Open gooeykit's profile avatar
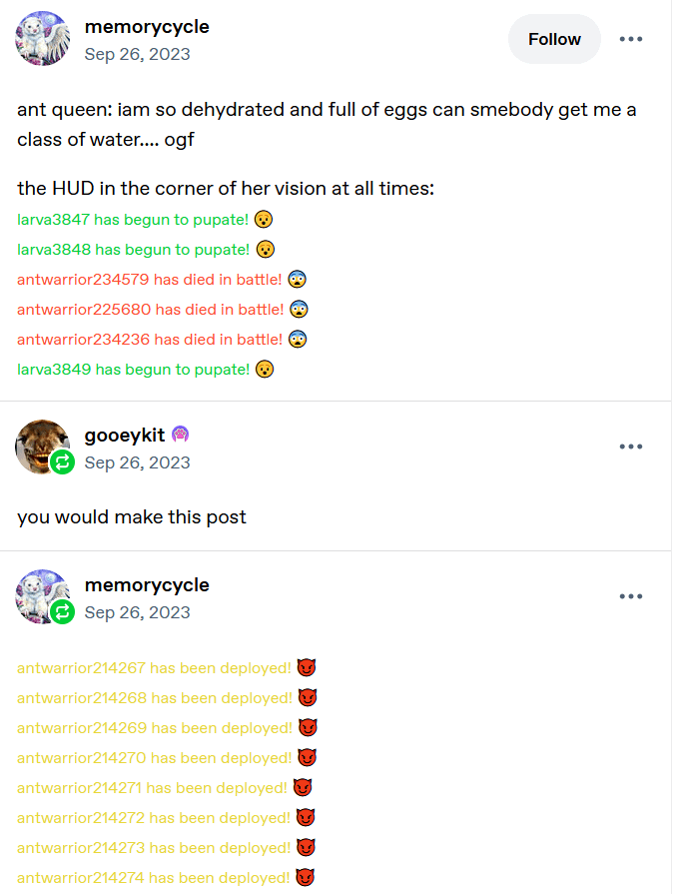This screenshot has height=894, width=675. pos(41,445)
